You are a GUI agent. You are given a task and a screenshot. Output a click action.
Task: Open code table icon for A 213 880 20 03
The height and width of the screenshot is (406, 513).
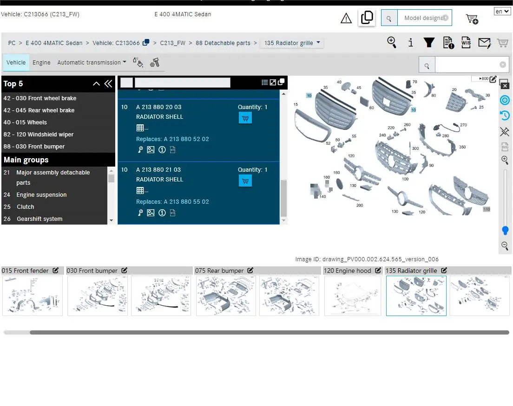click(140, 128)
